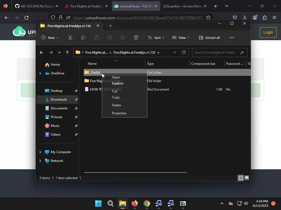Open the See more ellipsis menu
Screen dimensions: 281x210
point(232,38)
